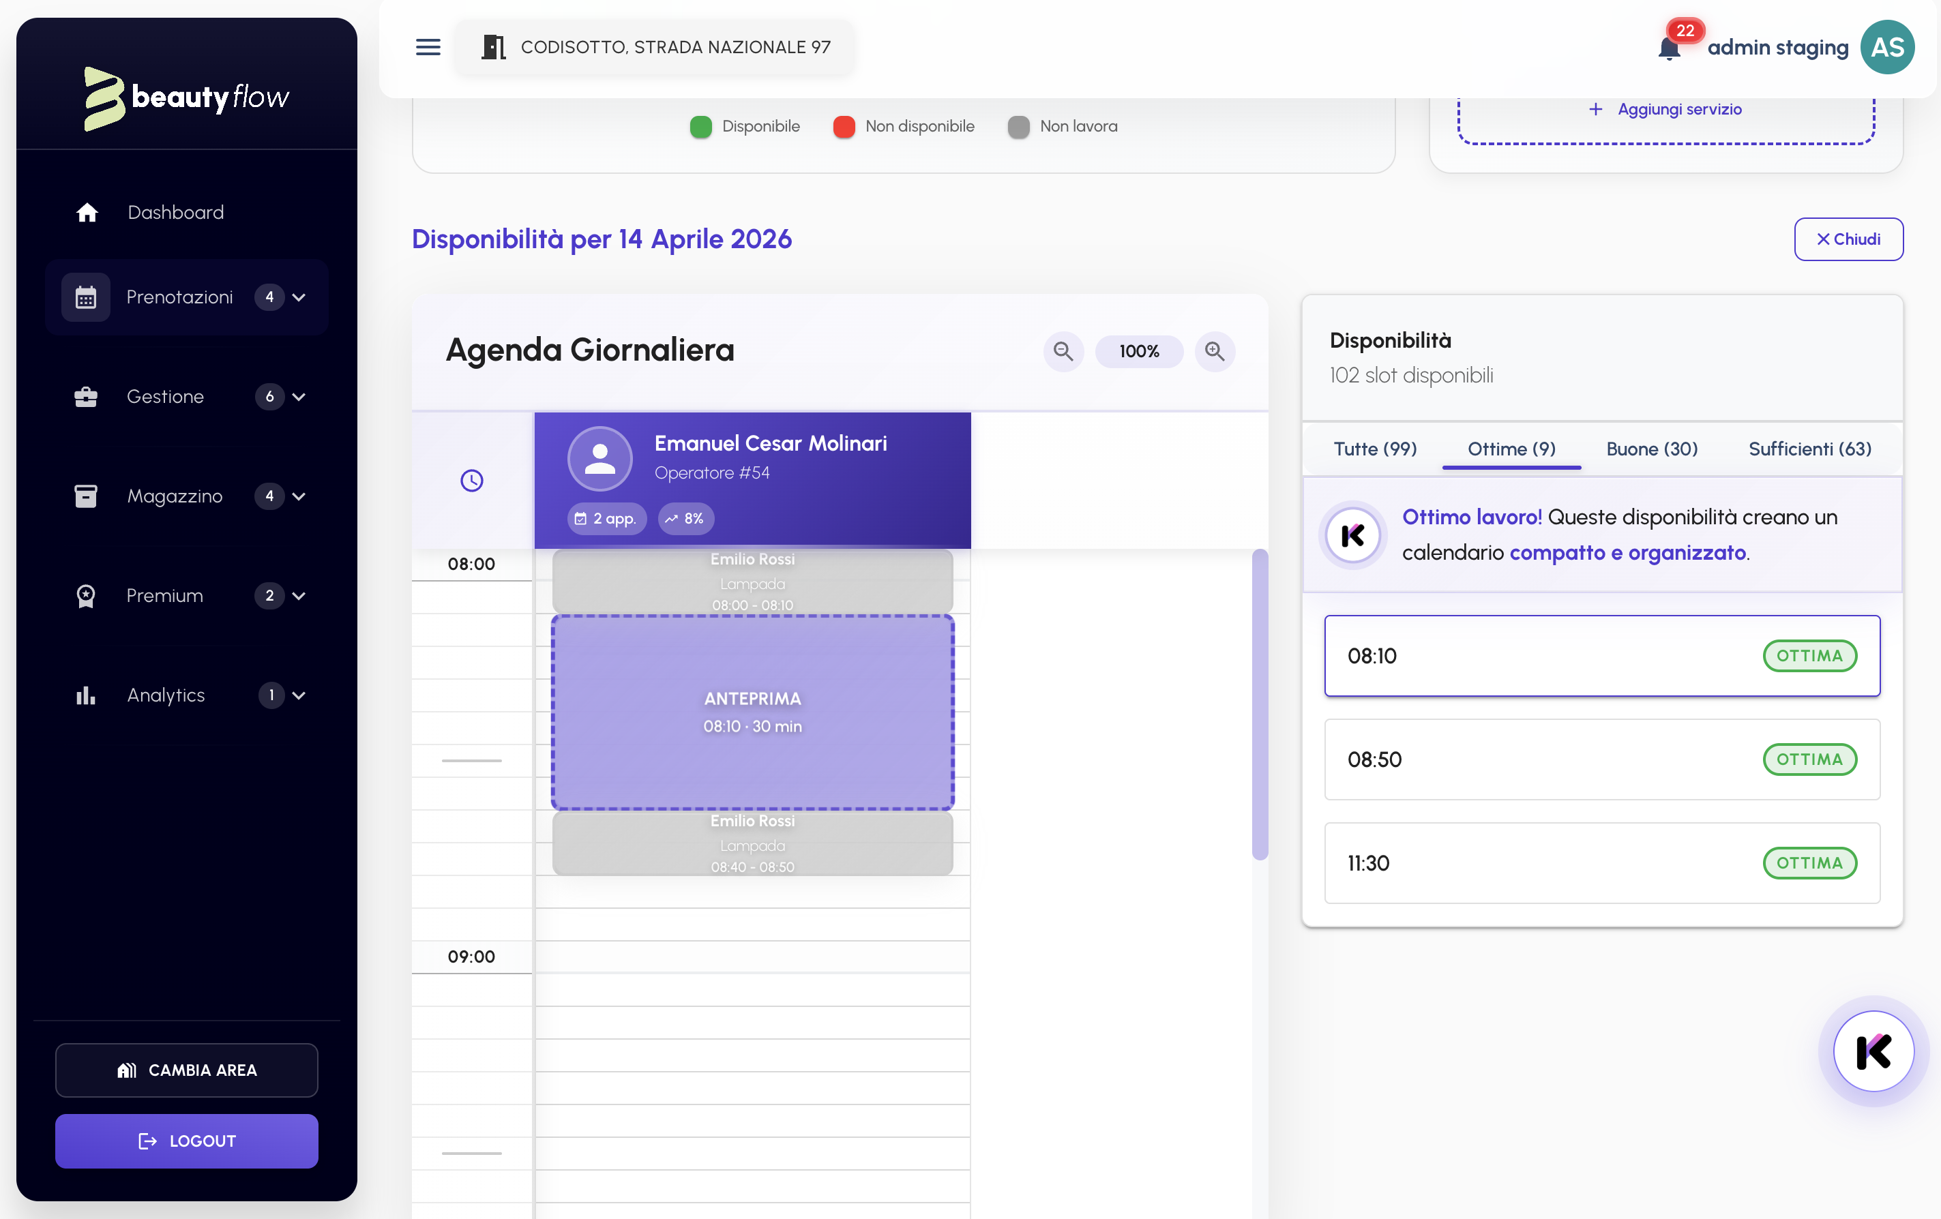Zoom out the Agenda Giornaliera view
The image size is (1941, 1219).
coord(1063,351)
